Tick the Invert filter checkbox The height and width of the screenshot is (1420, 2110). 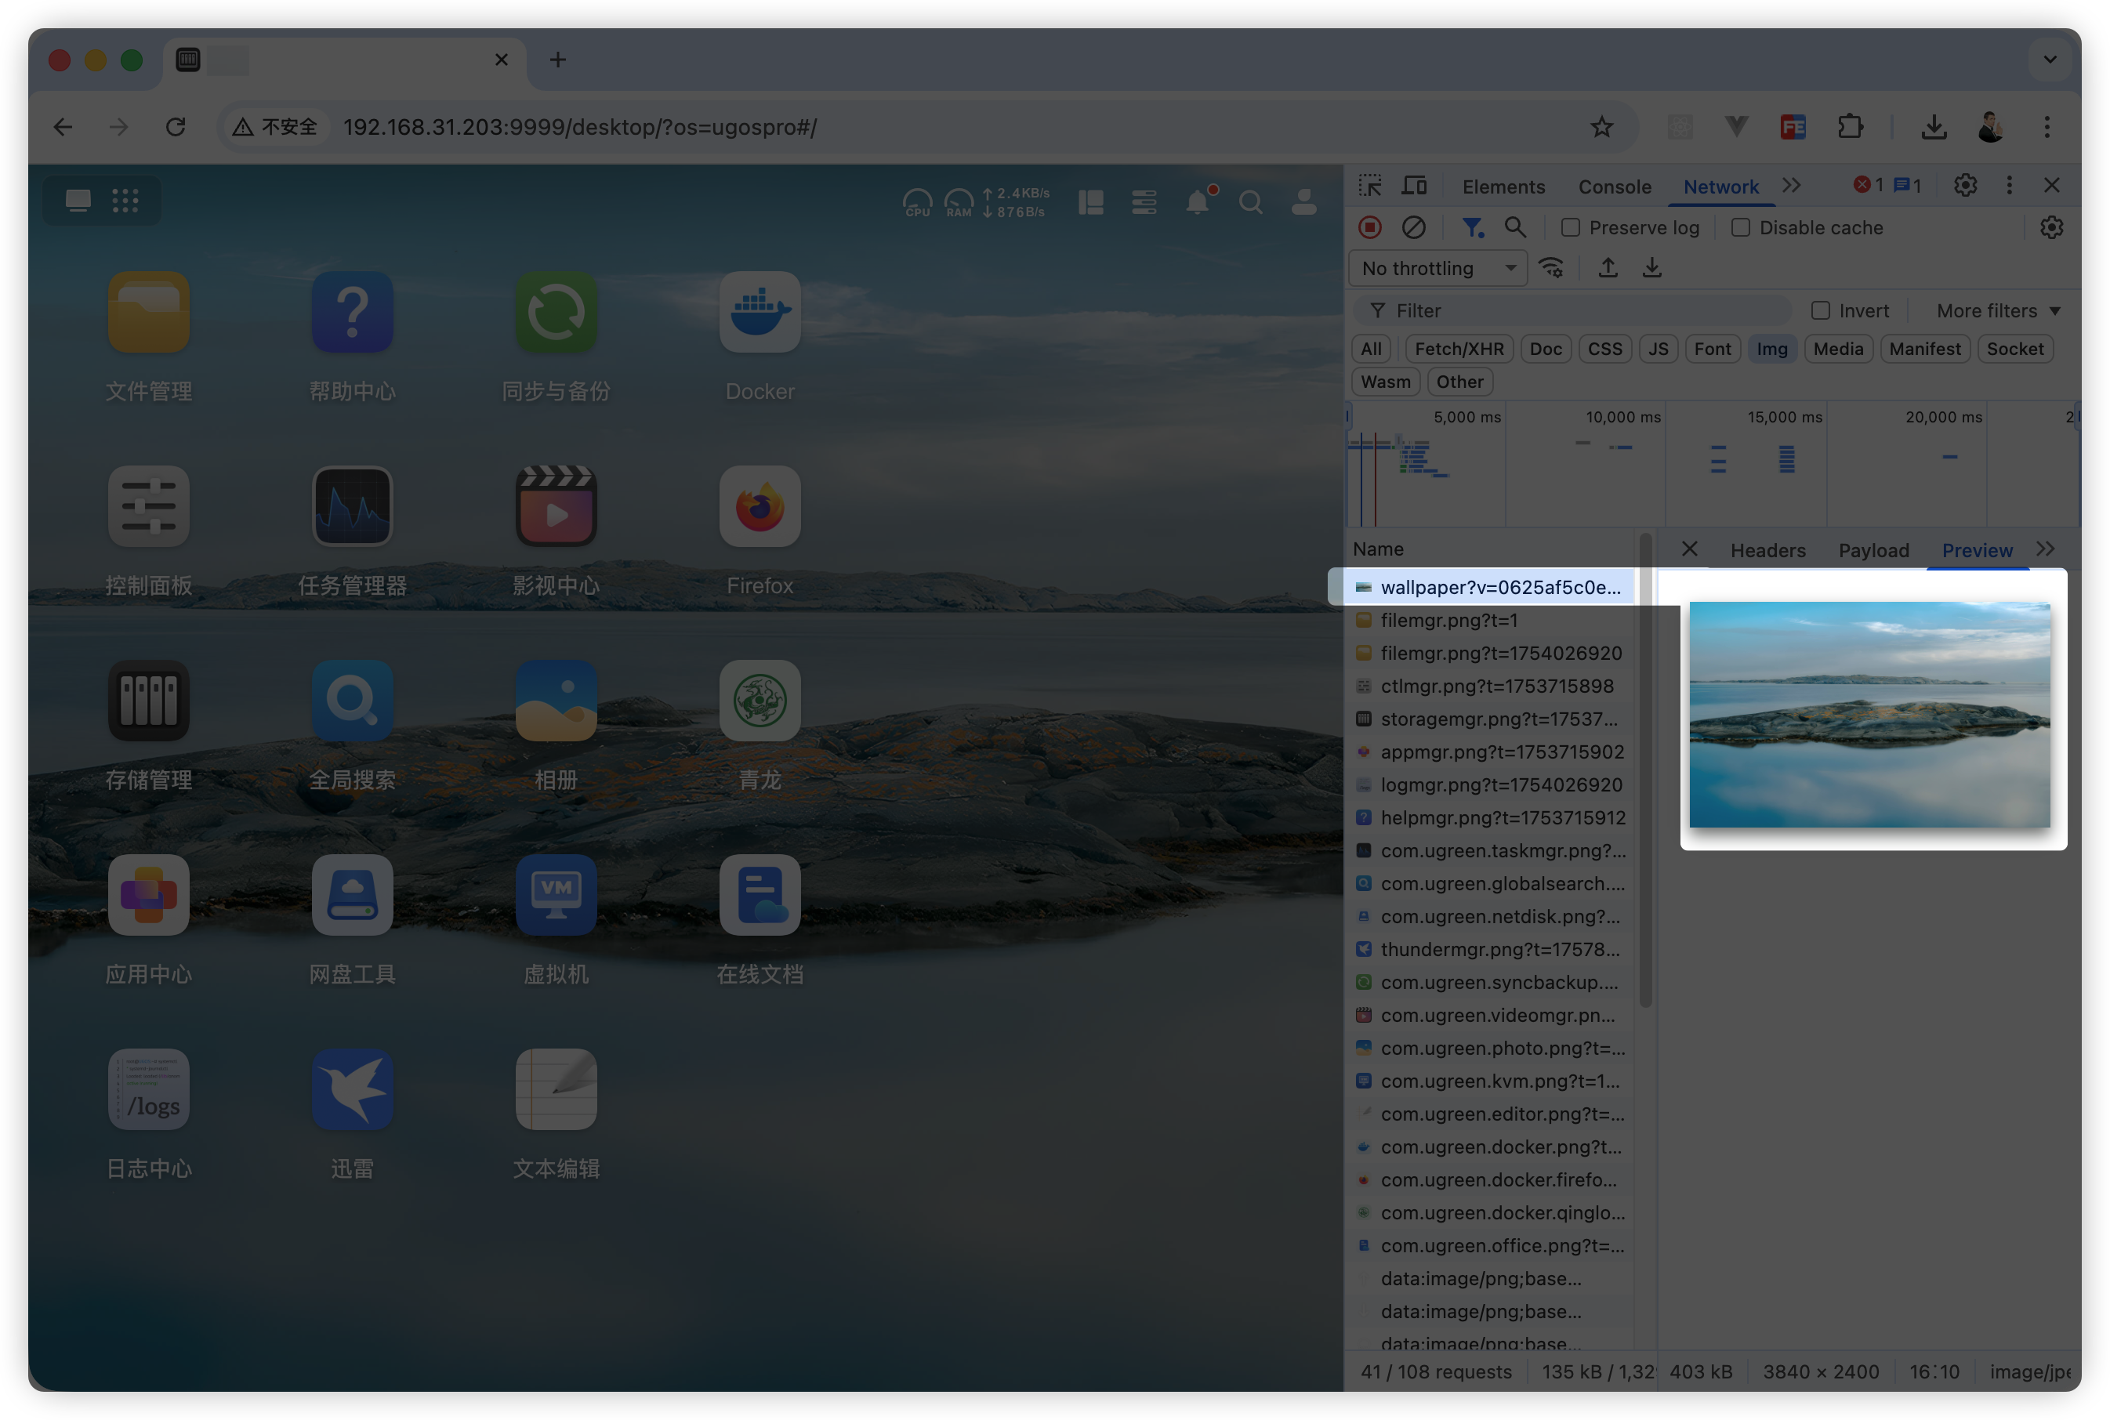1819,310
